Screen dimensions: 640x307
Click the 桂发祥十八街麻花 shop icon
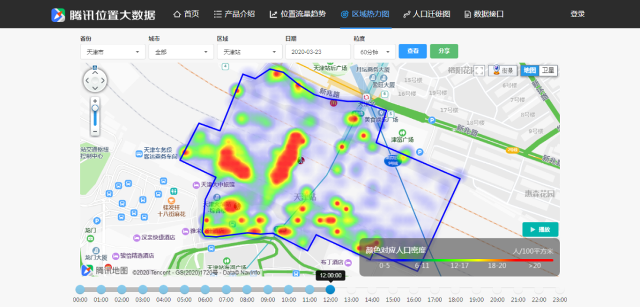pyautogui.click(x=171, y=200)
